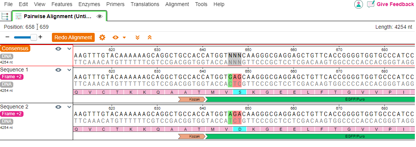This screenshot has height=147, width=416.
Task: Expand the Consensus row options chevron
Action: click(x=69, y=49)
